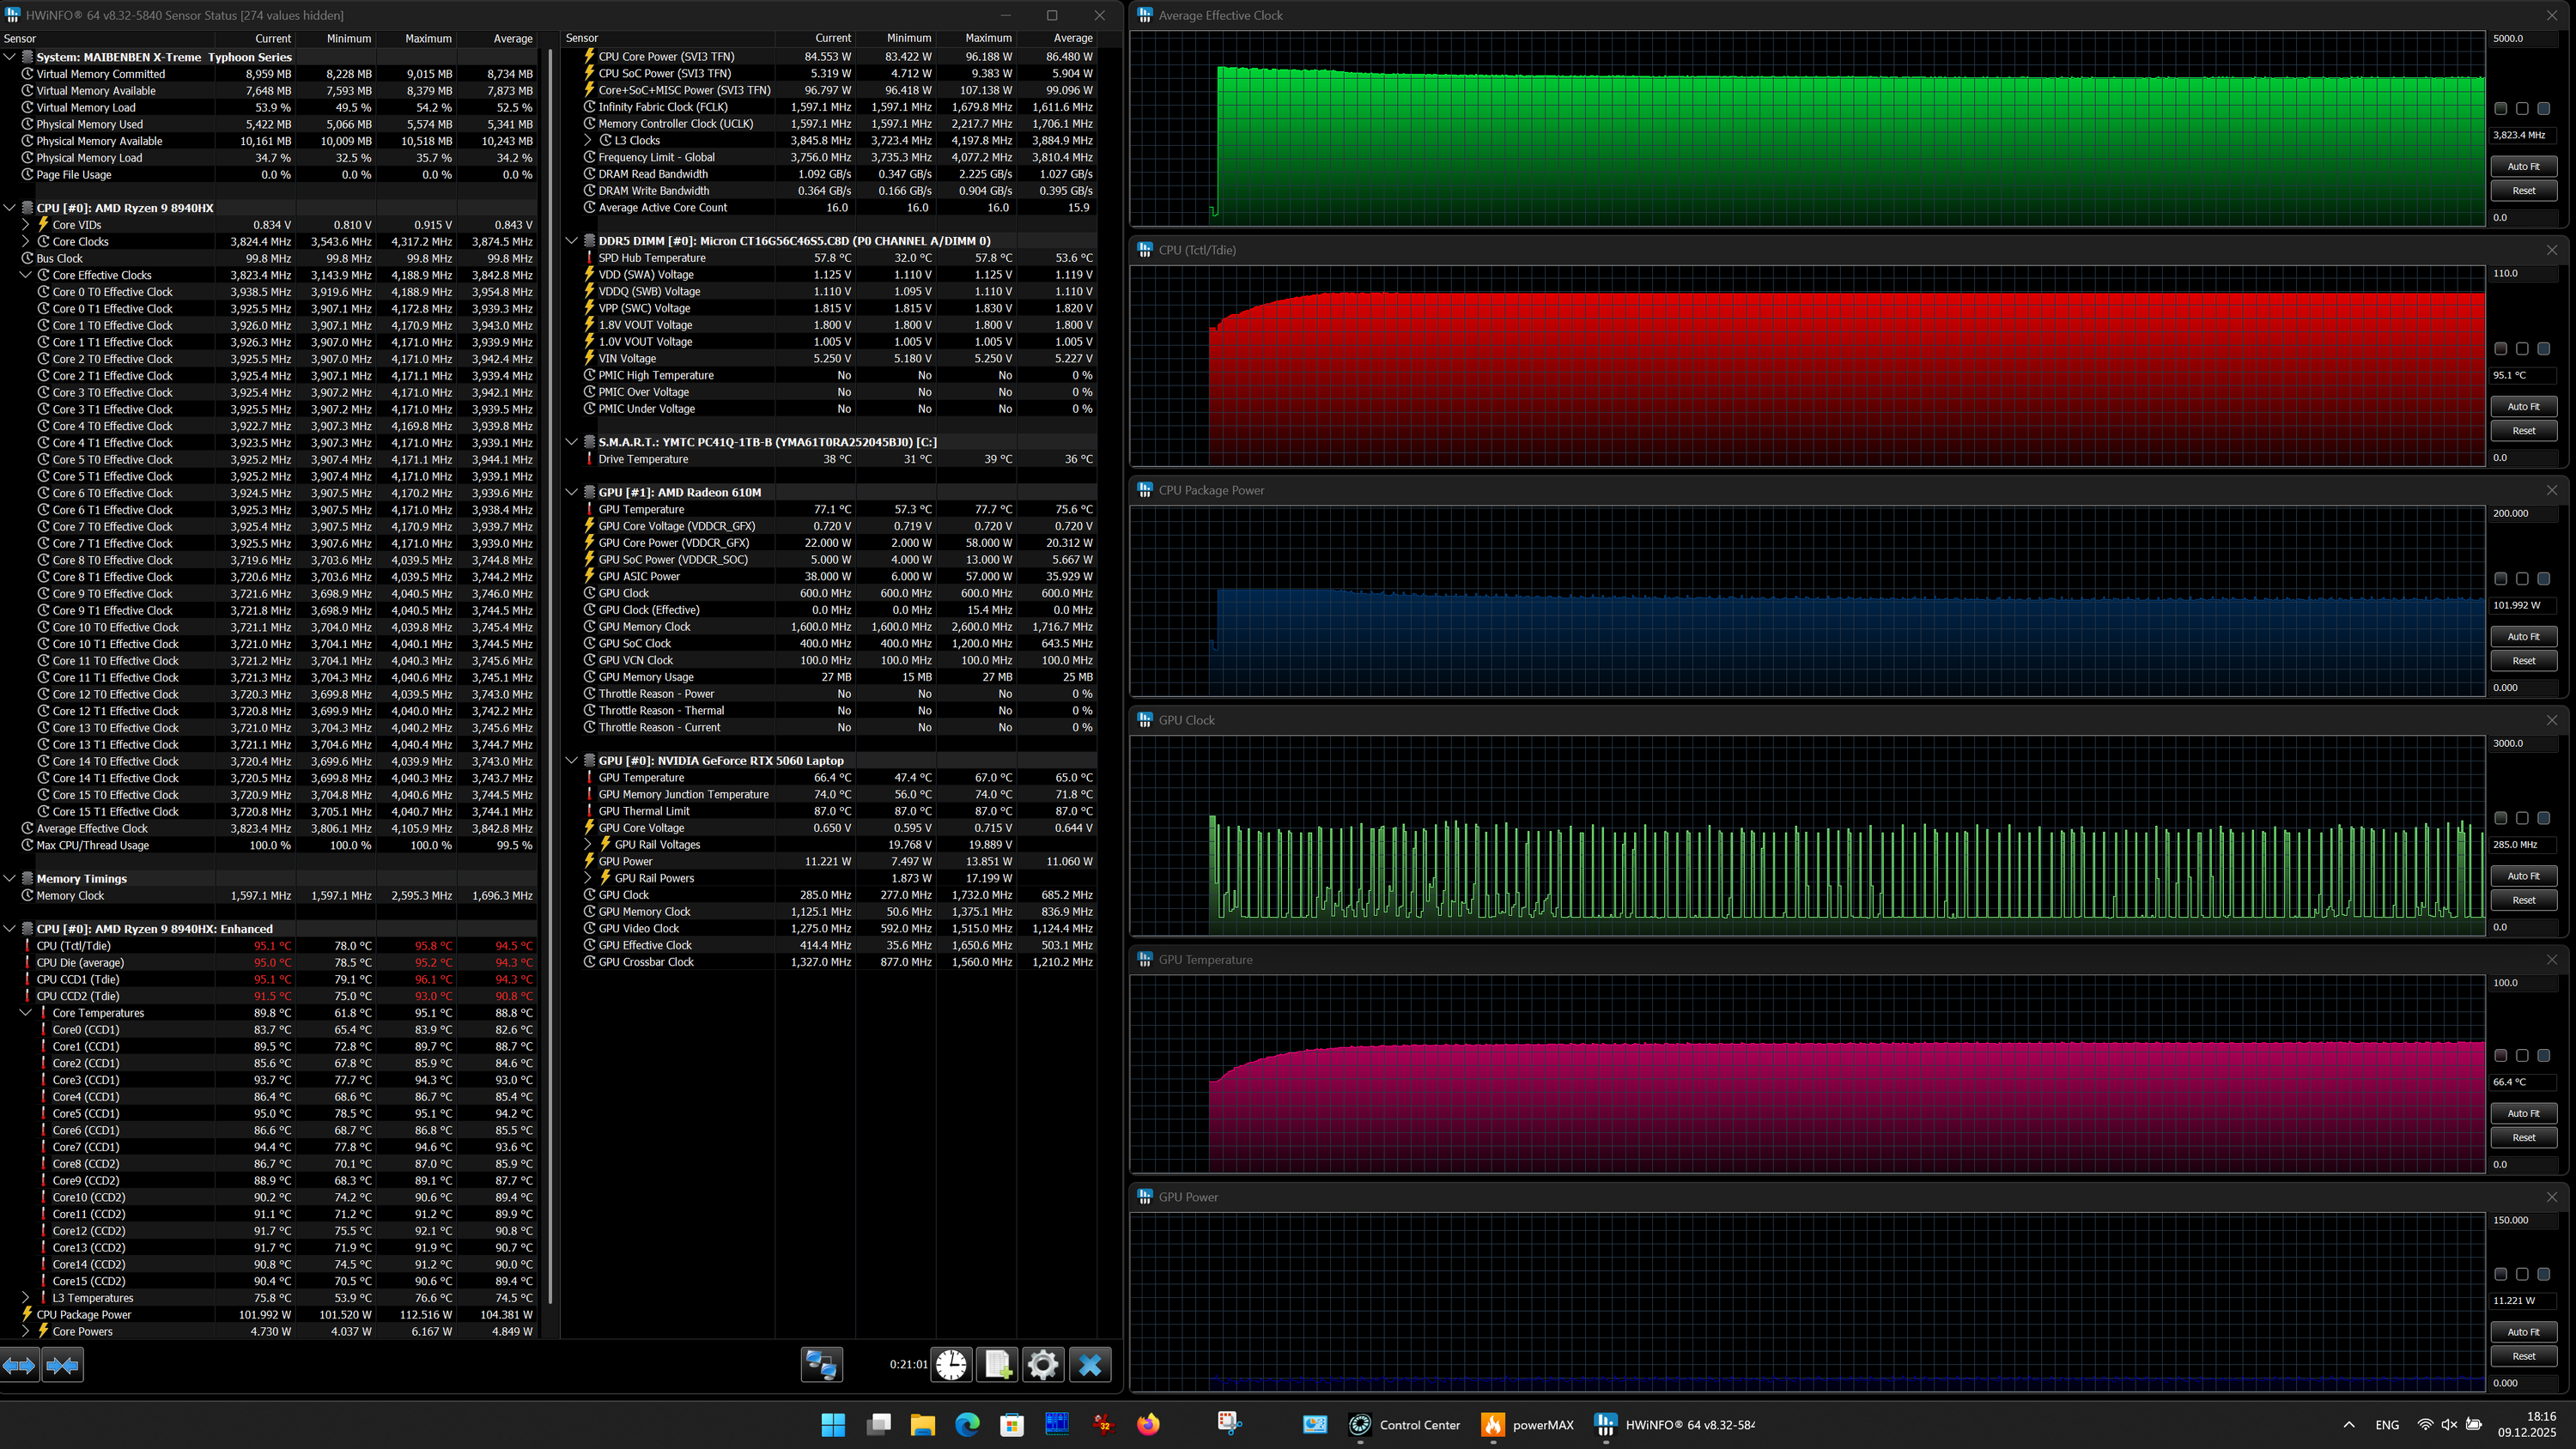The image size is (2576, 1449).
Task: Start logging with the sheet-plus icon
Action: [997, 1365]
